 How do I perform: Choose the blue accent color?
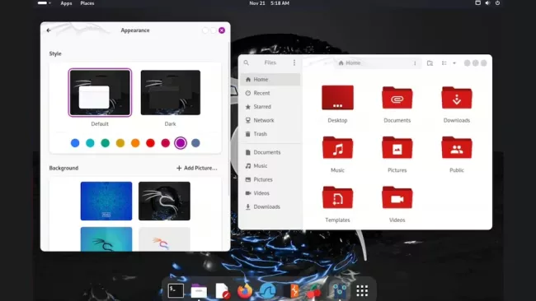75,143
